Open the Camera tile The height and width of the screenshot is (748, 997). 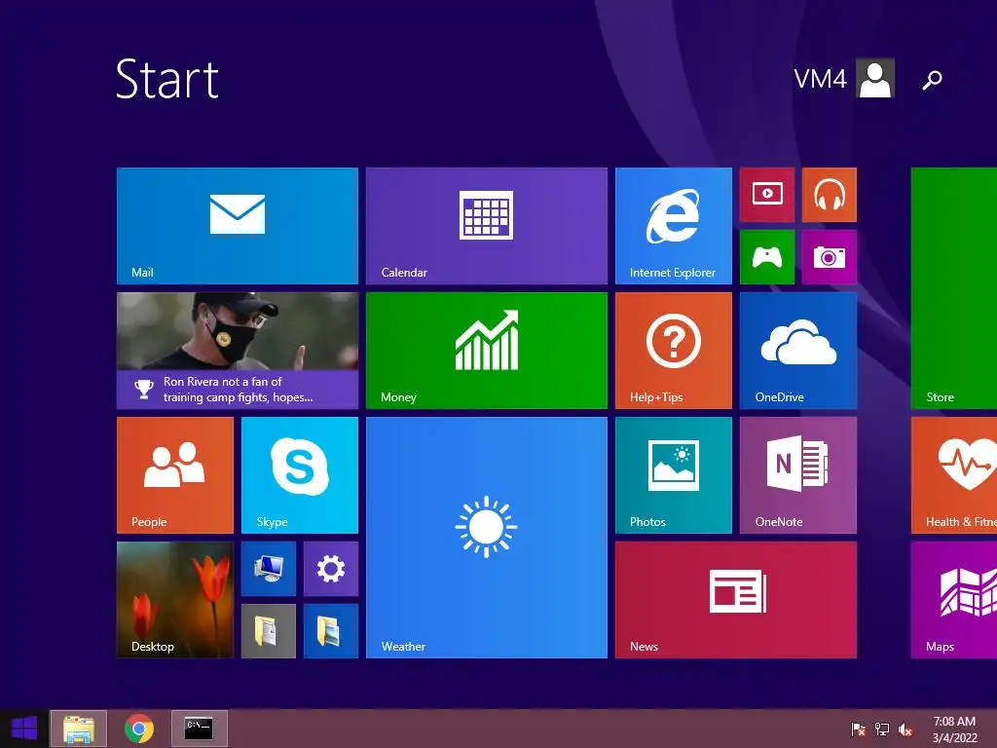click(830, 257)
